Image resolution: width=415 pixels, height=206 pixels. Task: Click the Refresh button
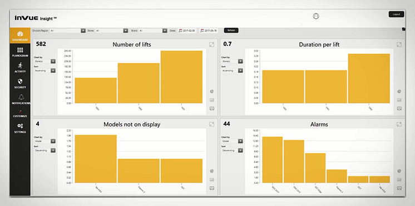point(231,31)
